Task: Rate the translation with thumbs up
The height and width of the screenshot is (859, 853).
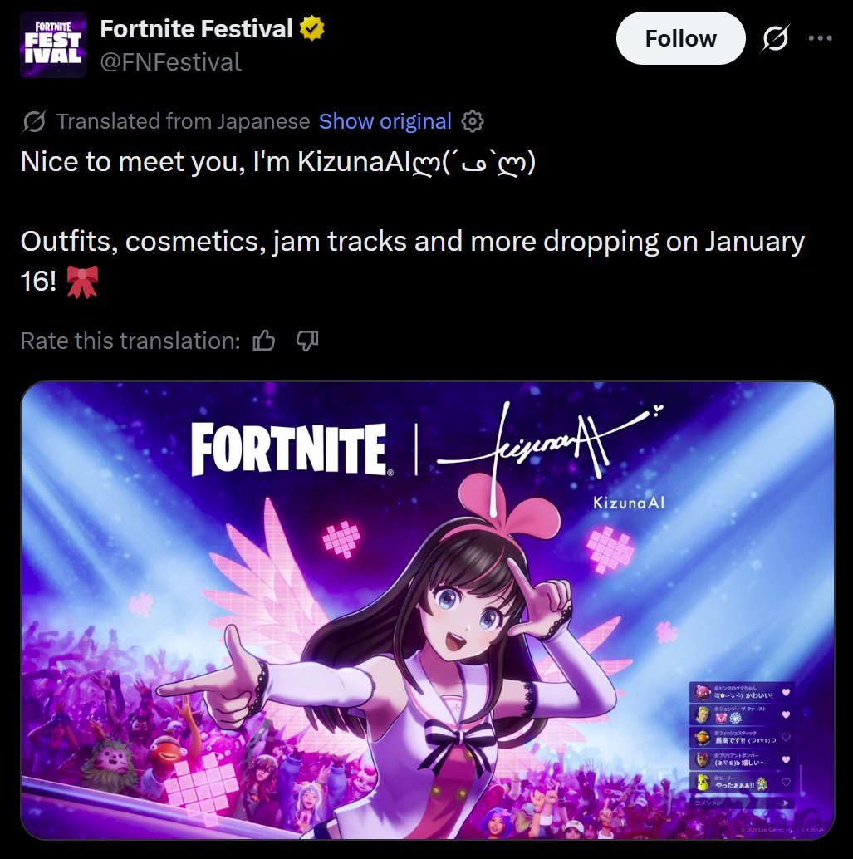Action: click(x=264, y=341)
